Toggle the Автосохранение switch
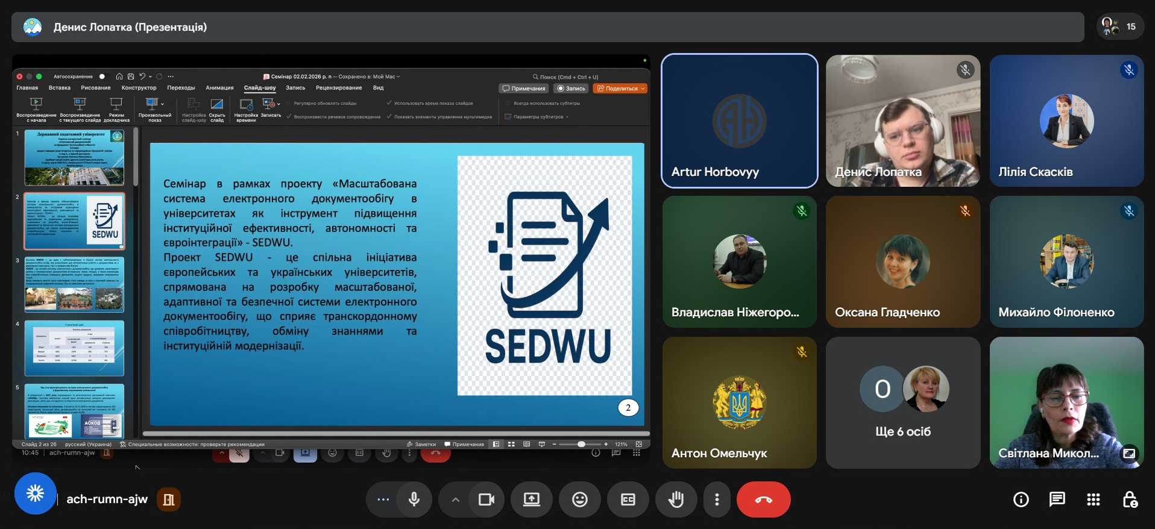Screen dimensions: 1155x529 [101, 77]
